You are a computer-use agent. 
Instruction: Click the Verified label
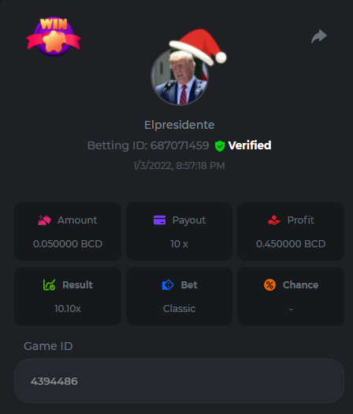click(x=250, y=145)
